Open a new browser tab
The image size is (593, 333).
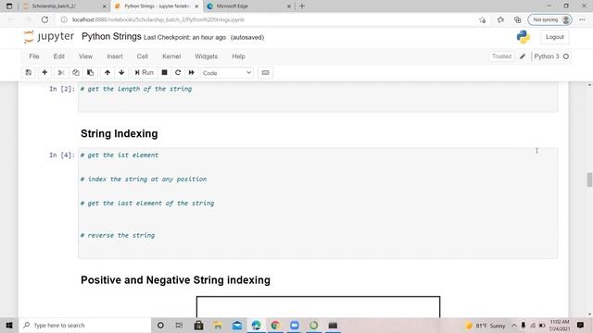(x=302, y=6)
